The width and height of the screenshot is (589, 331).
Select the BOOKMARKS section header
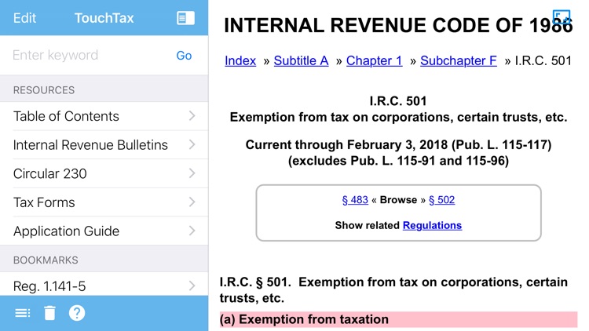[x=46, y=260]
